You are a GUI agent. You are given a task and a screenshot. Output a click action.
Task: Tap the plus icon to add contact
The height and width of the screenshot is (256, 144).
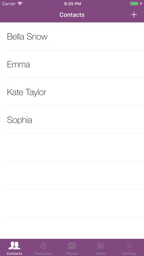[x=134, y=15]
